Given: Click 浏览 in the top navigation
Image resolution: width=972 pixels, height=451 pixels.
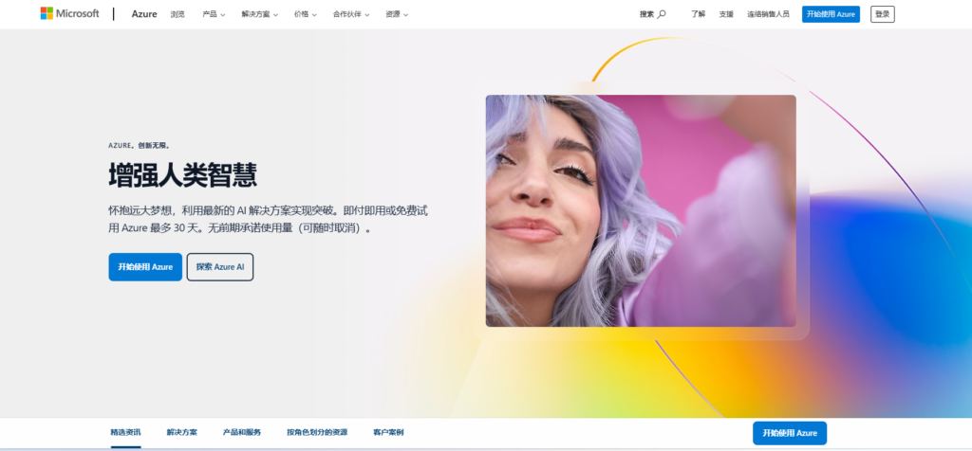Looking at the screenshot, I should tap(178, 14).
